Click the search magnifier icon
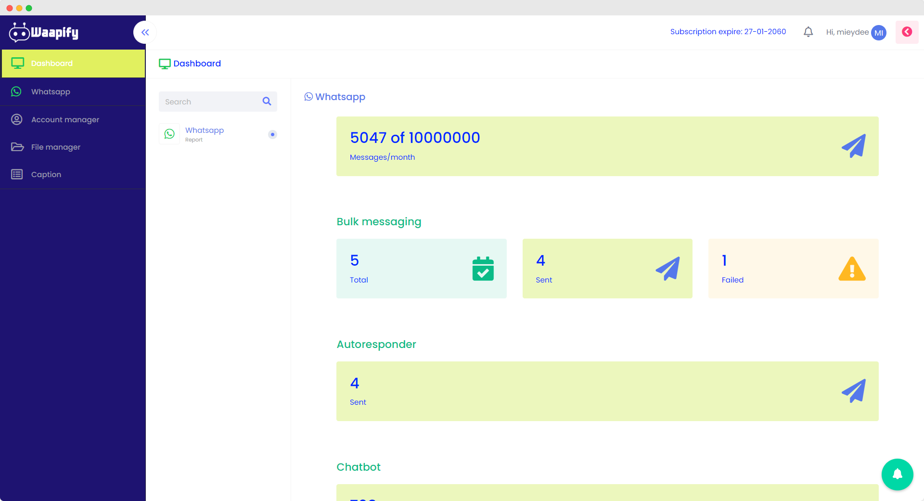This screenshot has height=501, width=924. coord(266,101)
